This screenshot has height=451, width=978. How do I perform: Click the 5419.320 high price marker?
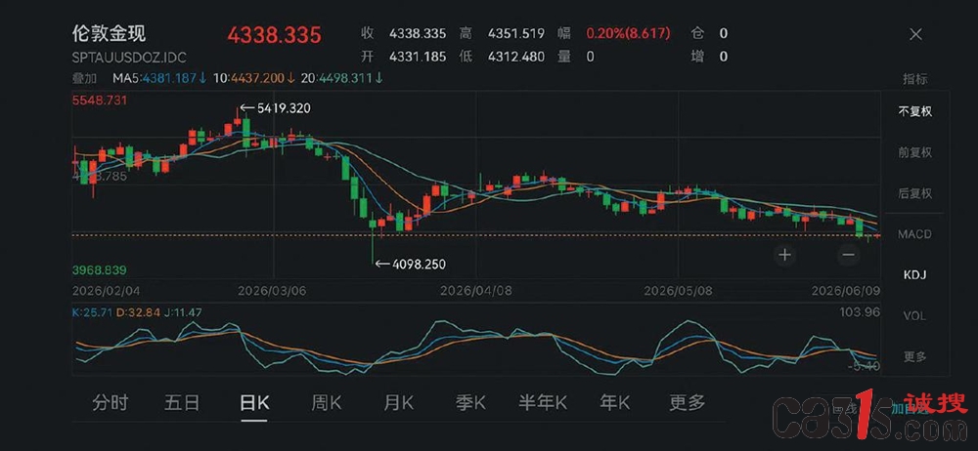click(x=275, y=108)
